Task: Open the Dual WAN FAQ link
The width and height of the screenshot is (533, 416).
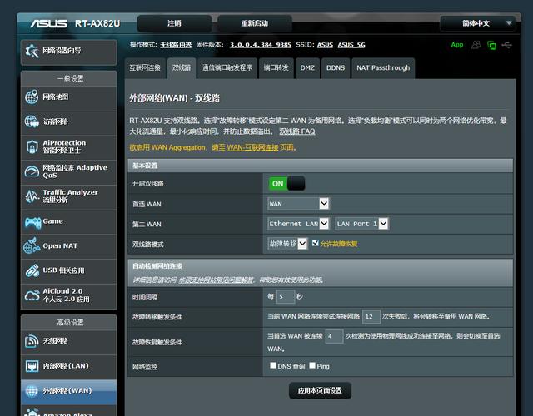Action: point(297,131)
